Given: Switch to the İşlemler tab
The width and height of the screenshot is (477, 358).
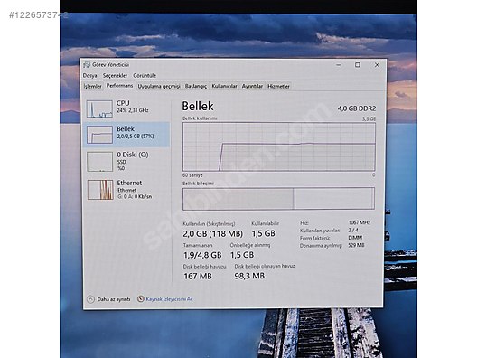Looking at the screenshot, I should [x=93, y=87].
